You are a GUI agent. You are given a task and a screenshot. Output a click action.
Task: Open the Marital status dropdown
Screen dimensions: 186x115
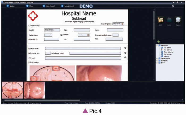click(x=48, y=35)
